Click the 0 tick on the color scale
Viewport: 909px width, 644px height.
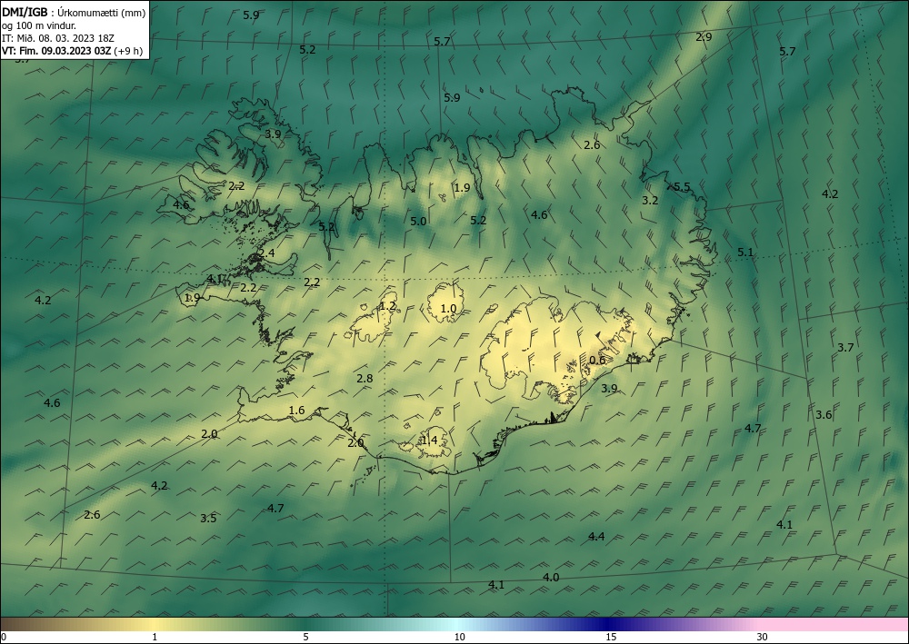click(x=4, y=638)
